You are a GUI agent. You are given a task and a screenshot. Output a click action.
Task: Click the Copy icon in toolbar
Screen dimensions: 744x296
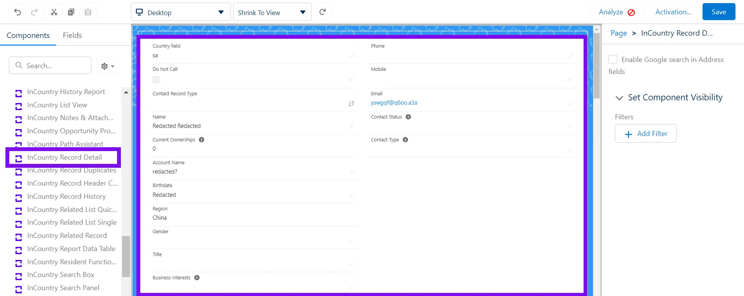[71, 12]
